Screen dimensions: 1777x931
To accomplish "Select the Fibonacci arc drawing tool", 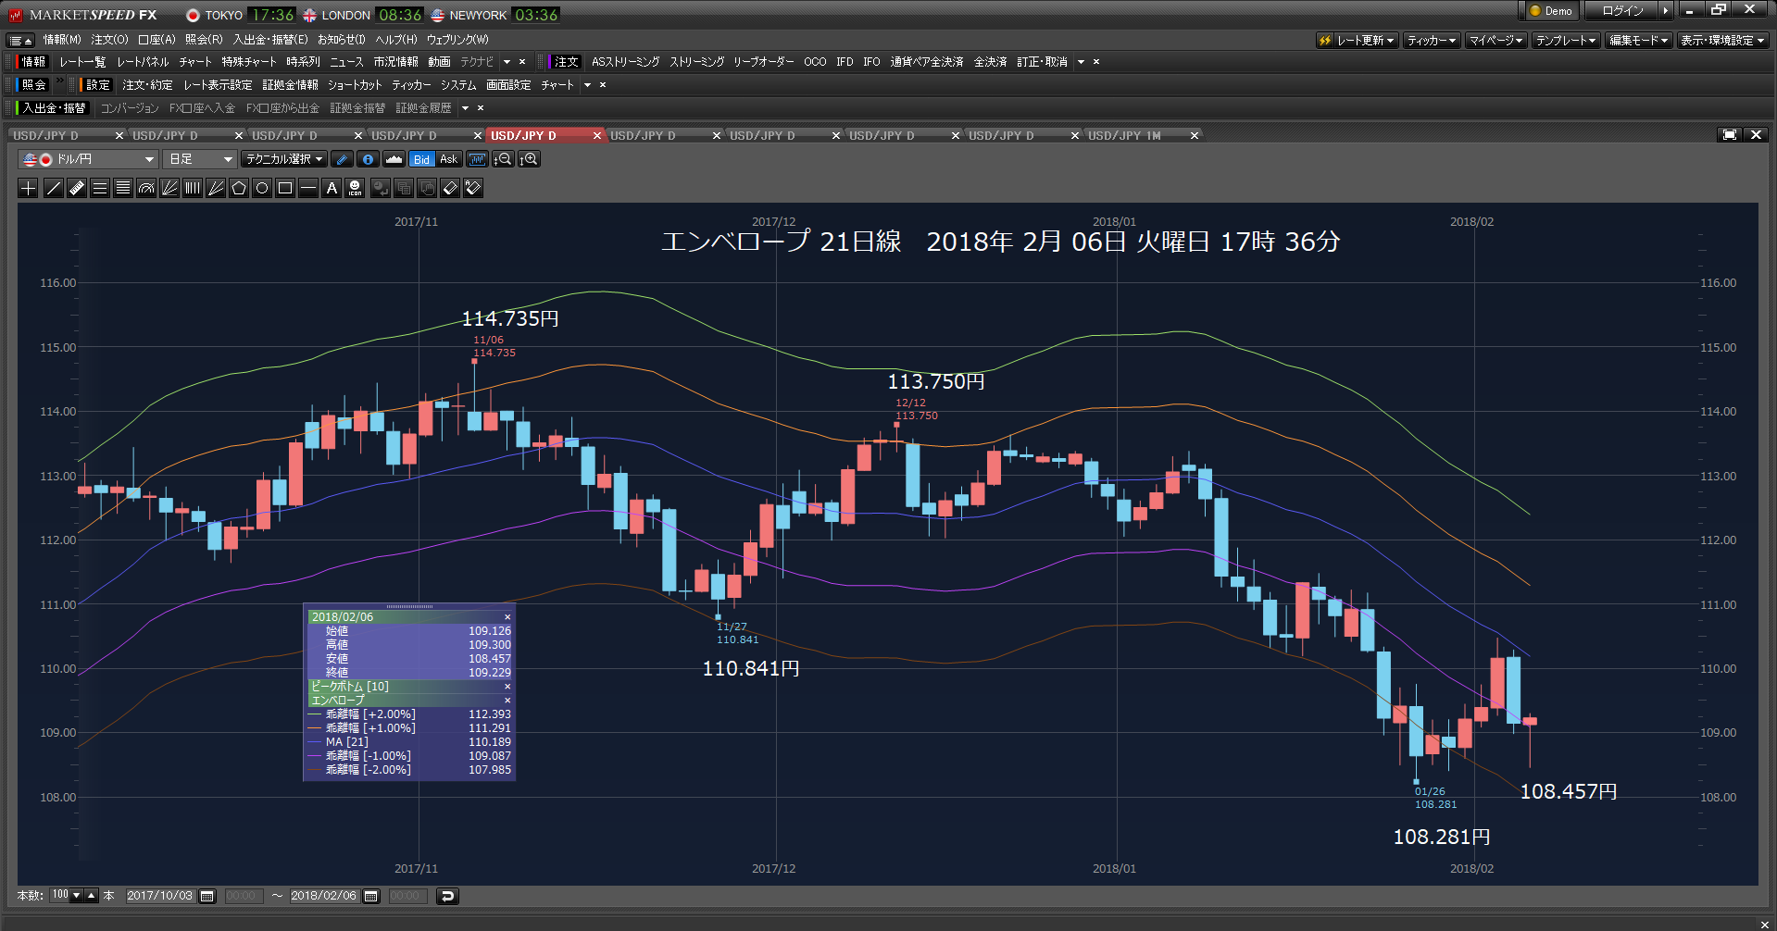I will [x=146, y=189].
